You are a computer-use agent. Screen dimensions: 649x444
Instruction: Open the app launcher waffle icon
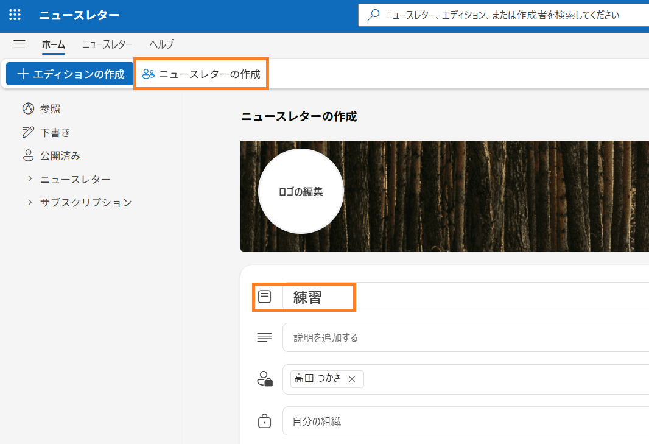(x=15, y=15)
